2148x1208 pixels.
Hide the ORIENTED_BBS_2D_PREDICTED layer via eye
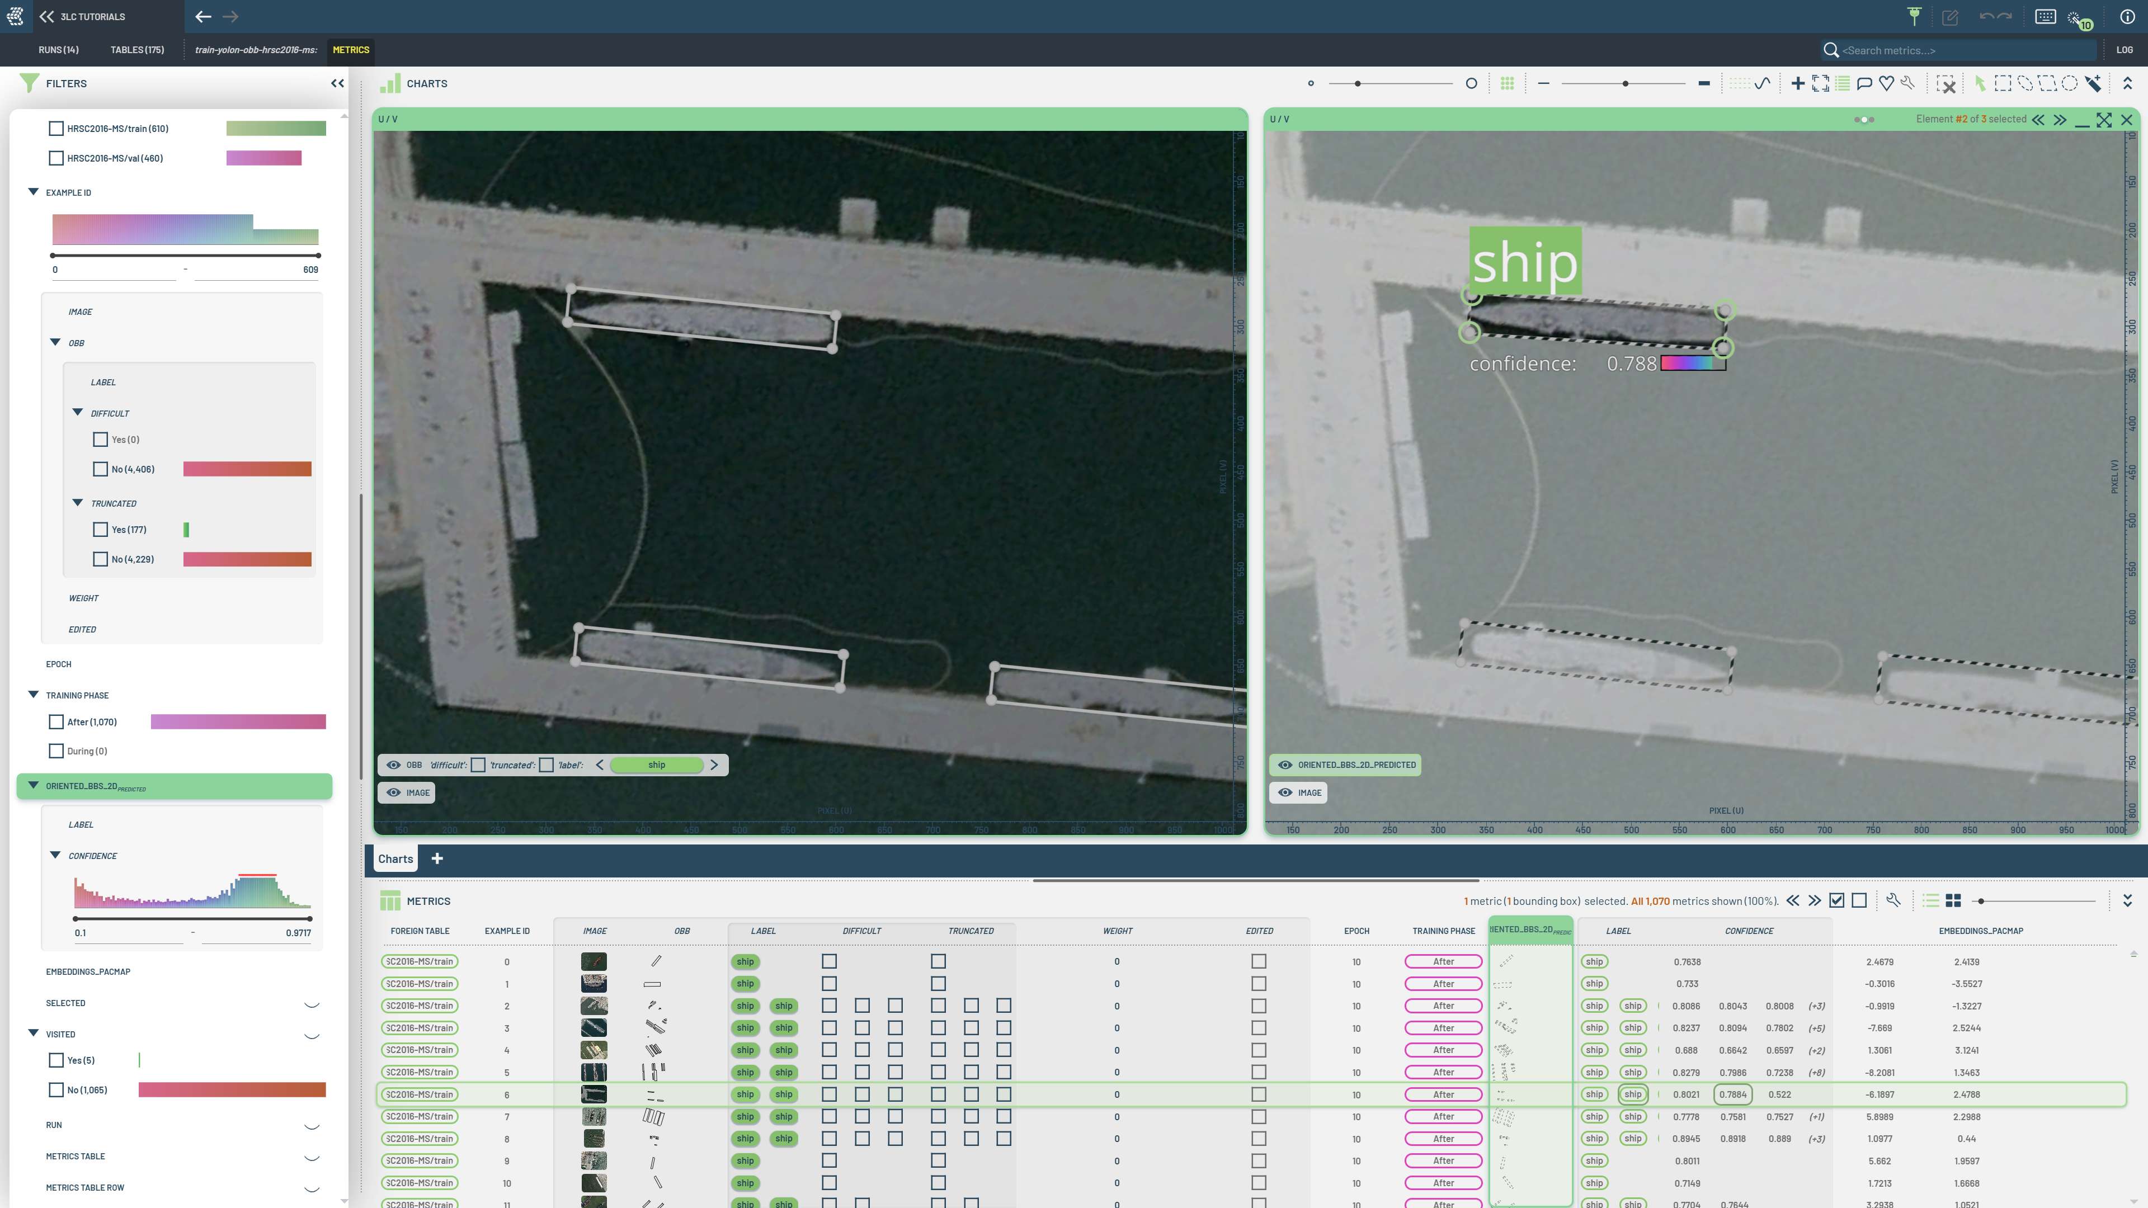tap(1285, 765)
